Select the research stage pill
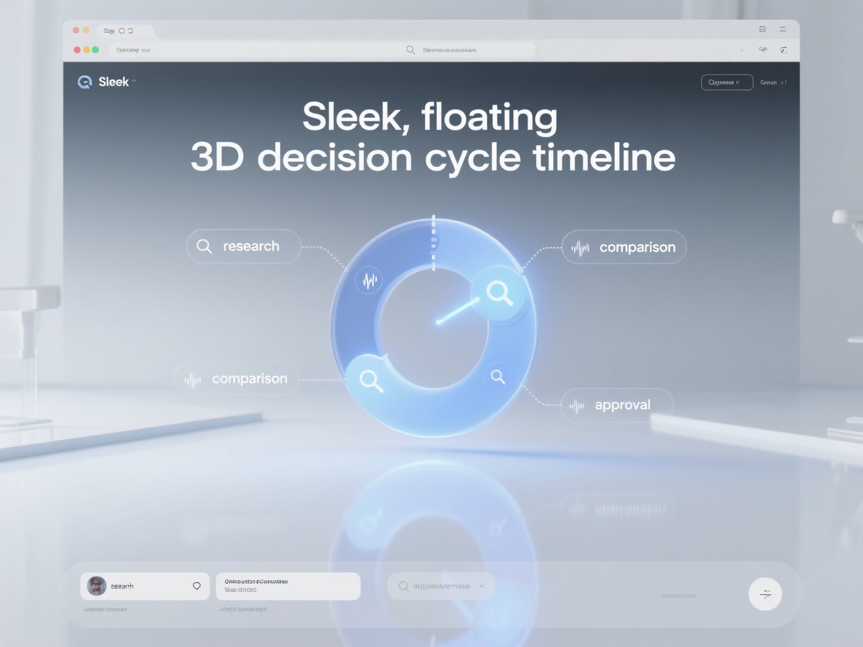This screenshot has width=863, height=647. (x=243, y=246)
